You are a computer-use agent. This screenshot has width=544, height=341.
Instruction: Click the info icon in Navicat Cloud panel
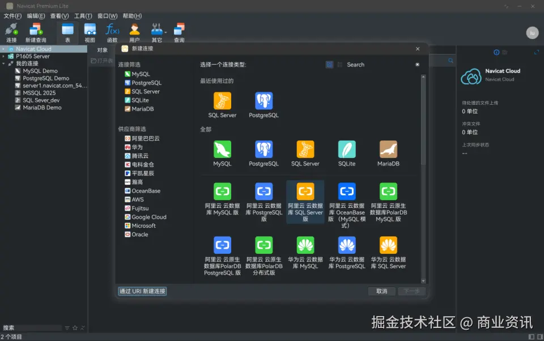click(x=496, y=52)
